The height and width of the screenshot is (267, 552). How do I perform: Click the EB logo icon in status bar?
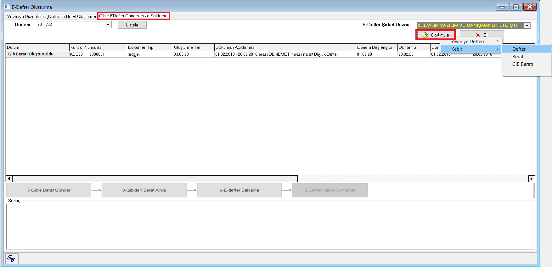point(11,258)
